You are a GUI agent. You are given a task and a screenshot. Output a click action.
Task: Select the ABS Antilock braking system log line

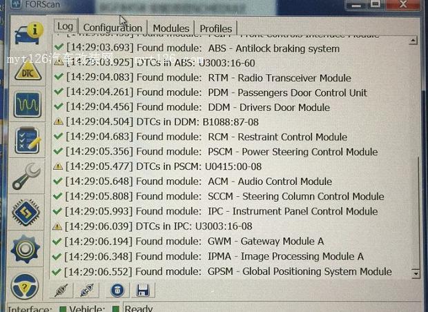coord(197,48)
